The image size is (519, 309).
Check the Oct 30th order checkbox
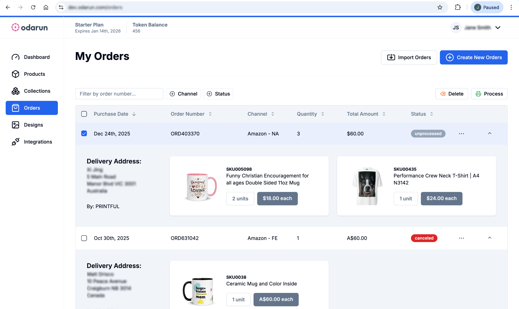84,238
